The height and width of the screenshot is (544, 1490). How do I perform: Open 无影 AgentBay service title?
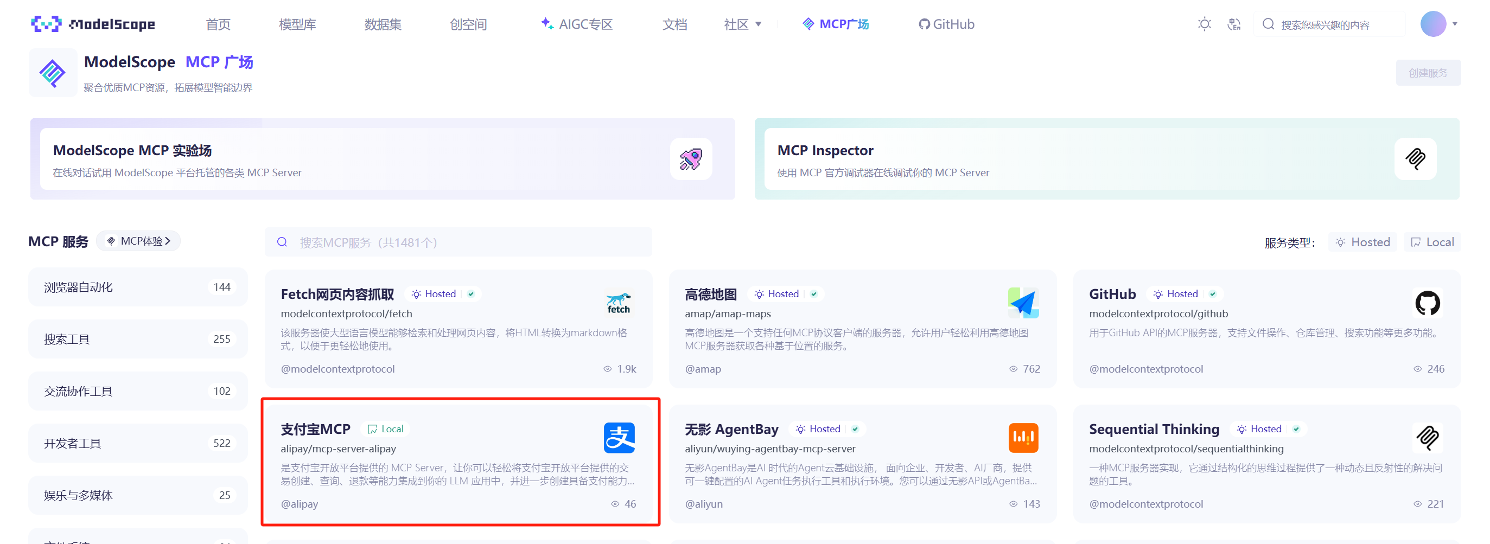(x=731, y=429)
